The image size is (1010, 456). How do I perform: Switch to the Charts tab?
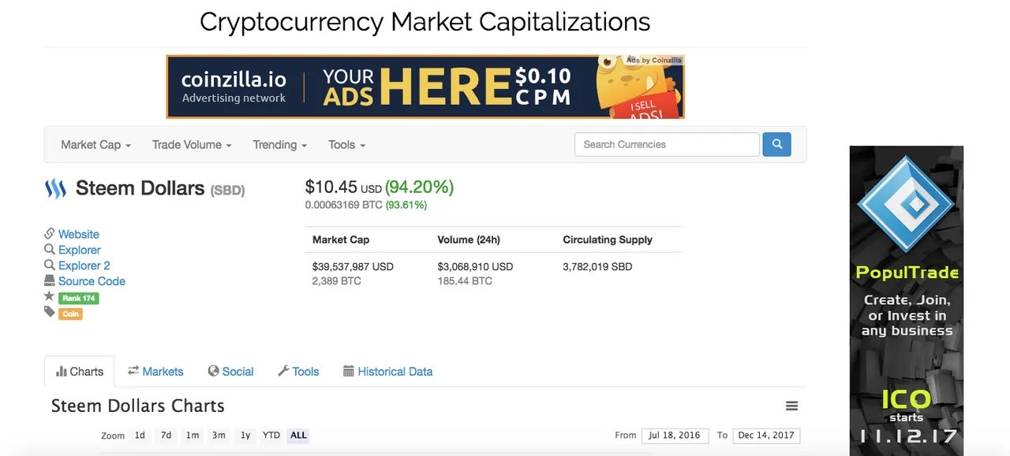coord(80,372)
